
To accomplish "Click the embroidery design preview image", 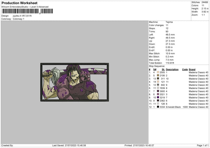I will [x=75, y=82].
